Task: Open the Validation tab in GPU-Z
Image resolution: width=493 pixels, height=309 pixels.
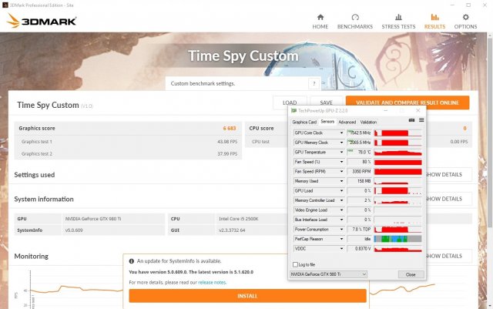Action: coord(368,122)
